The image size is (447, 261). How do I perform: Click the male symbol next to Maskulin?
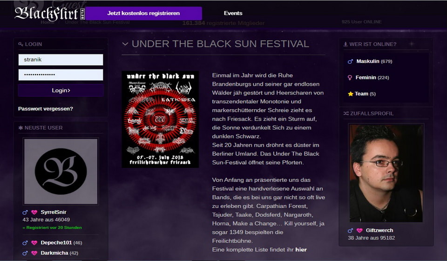point(350,61)
